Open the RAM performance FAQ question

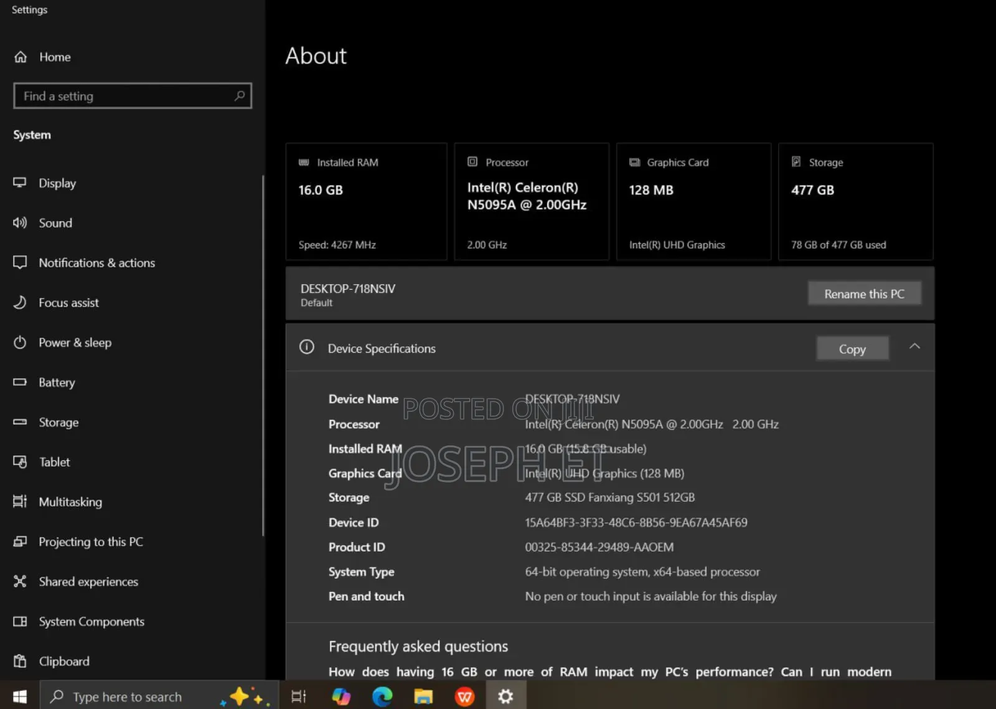click(610, 672)
